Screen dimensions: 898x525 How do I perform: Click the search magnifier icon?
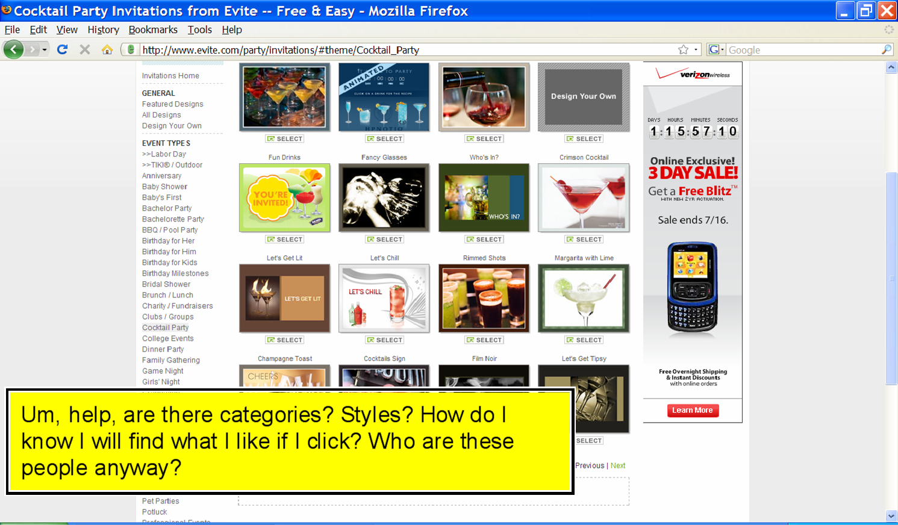pos(887,49)
